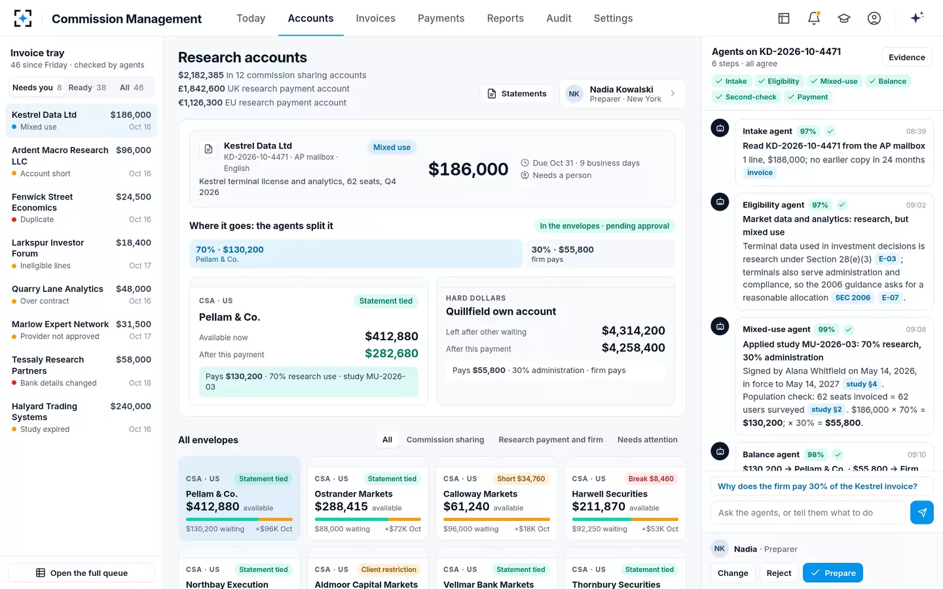Image resolution: width=943 pixels, height=589 pixels.
Task: Open the SEC 2006 citation chip
Action: (x=853, y=298)
